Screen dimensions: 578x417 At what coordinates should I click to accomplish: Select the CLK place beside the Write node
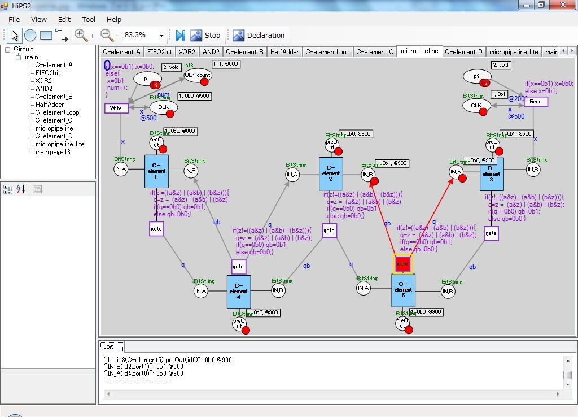point(163,107)
